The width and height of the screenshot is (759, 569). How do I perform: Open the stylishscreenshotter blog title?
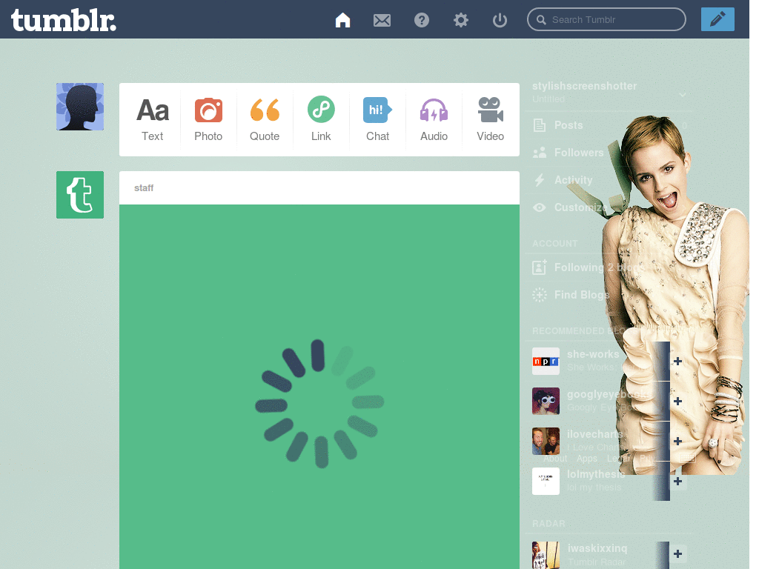pos(584,86)
